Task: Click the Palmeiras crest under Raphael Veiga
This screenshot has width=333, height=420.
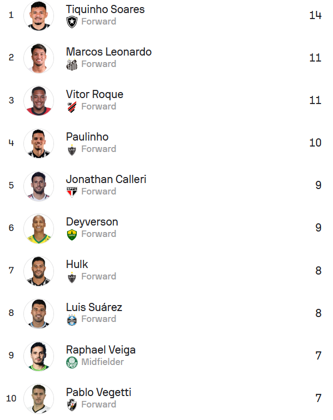Action: click(x=71, y=362)
